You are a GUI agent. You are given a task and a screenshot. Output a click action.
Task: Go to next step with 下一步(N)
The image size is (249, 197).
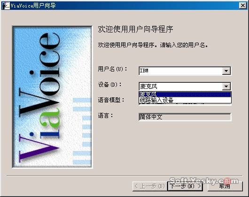pos(185,186)
